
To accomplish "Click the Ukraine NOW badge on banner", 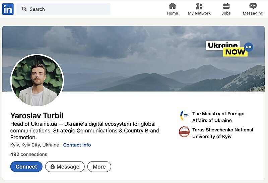I will [x=229, y=49].
